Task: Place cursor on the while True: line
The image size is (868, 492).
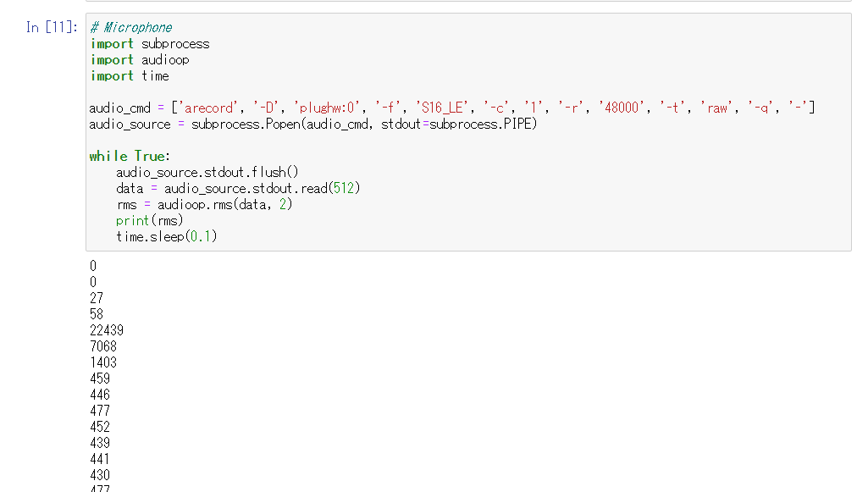Action: (x=130, y=156)
